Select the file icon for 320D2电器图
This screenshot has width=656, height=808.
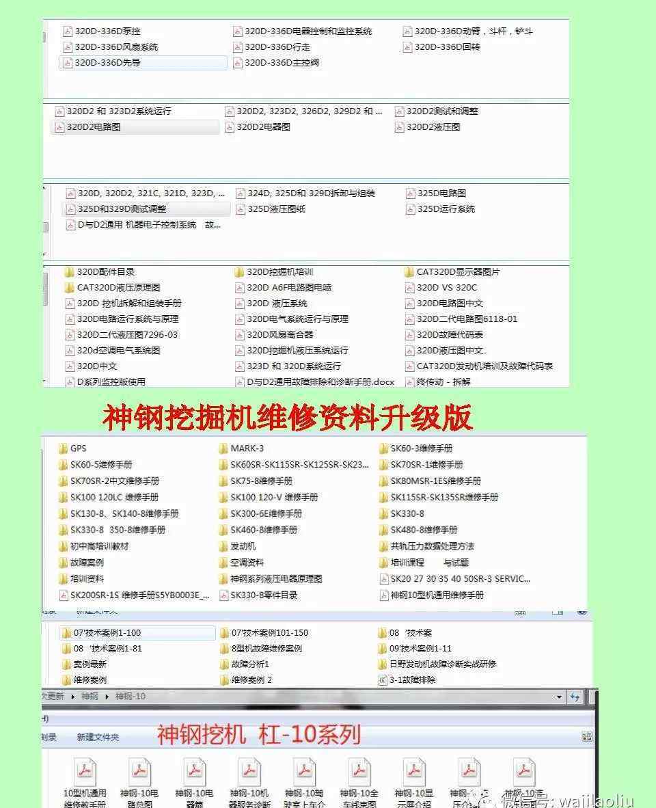[x=230, y=126]
